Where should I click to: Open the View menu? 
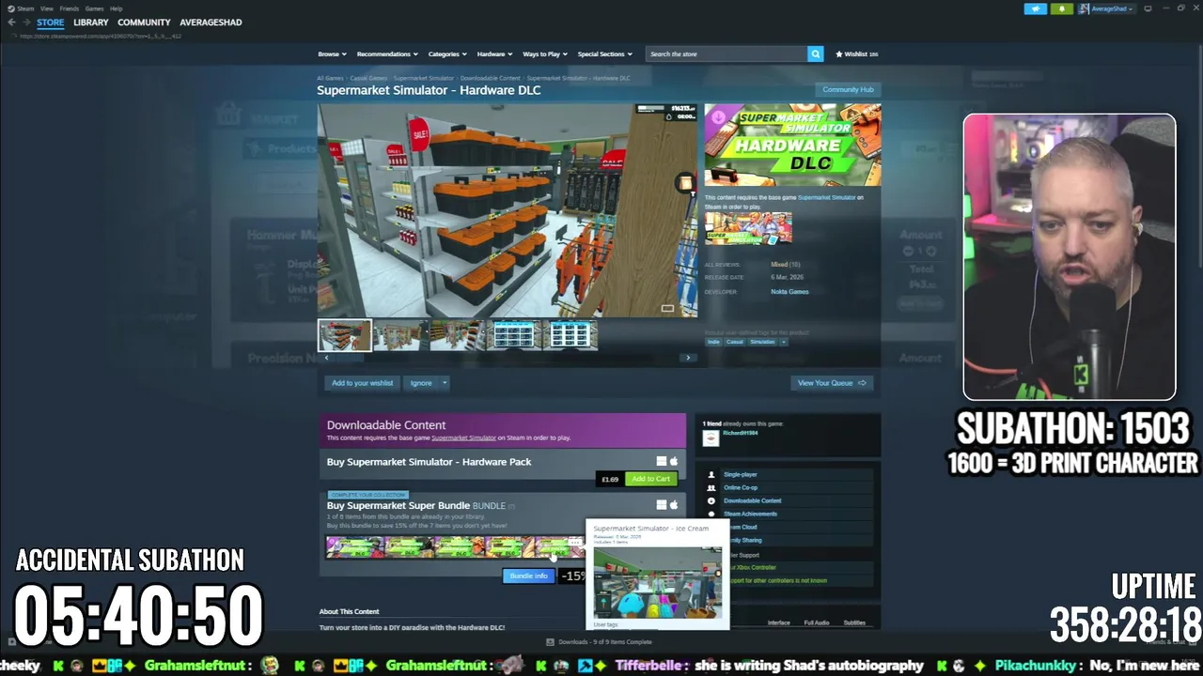(x=46, y=8)
